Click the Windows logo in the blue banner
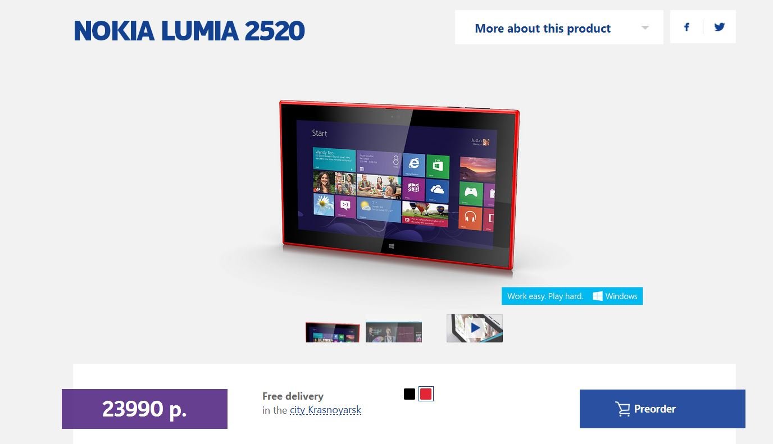This screenshot has width=773, height=444. point(598,296)
